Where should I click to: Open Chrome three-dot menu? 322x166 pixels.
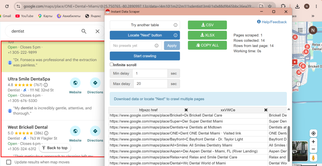tap(316, 6)
